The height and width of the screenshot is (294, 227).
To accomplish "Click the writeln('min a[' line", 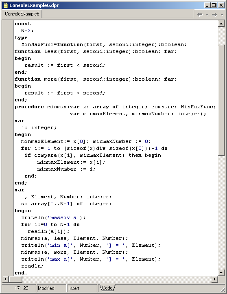I will (91, 246).
